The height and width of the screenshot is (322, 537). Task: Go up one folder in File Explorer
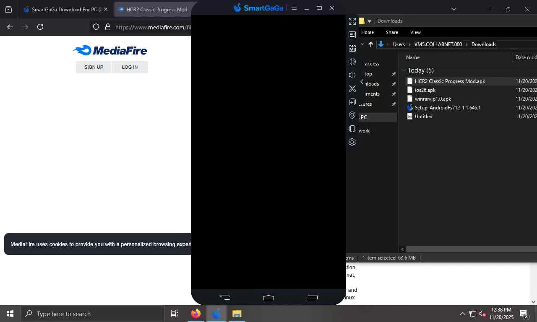(371, 44)
